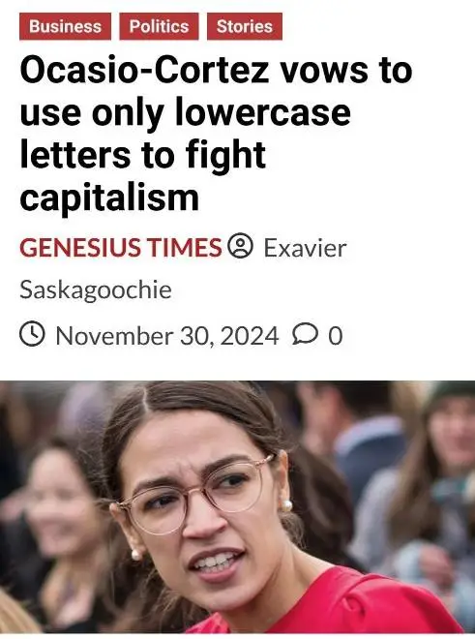Open the Business category tag
Screen dimensions: 475x639
click(x=65, y=26)
